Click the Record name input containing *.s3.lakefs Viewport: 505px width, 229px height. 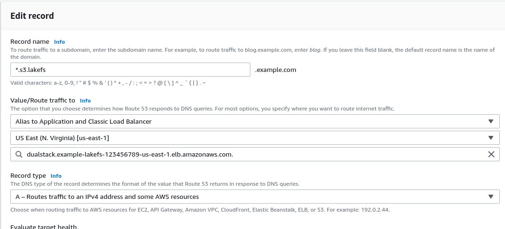pos(130,70)
